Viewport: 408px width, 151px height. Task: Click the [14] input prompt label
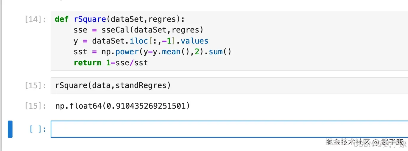click(x=36, y=20)
